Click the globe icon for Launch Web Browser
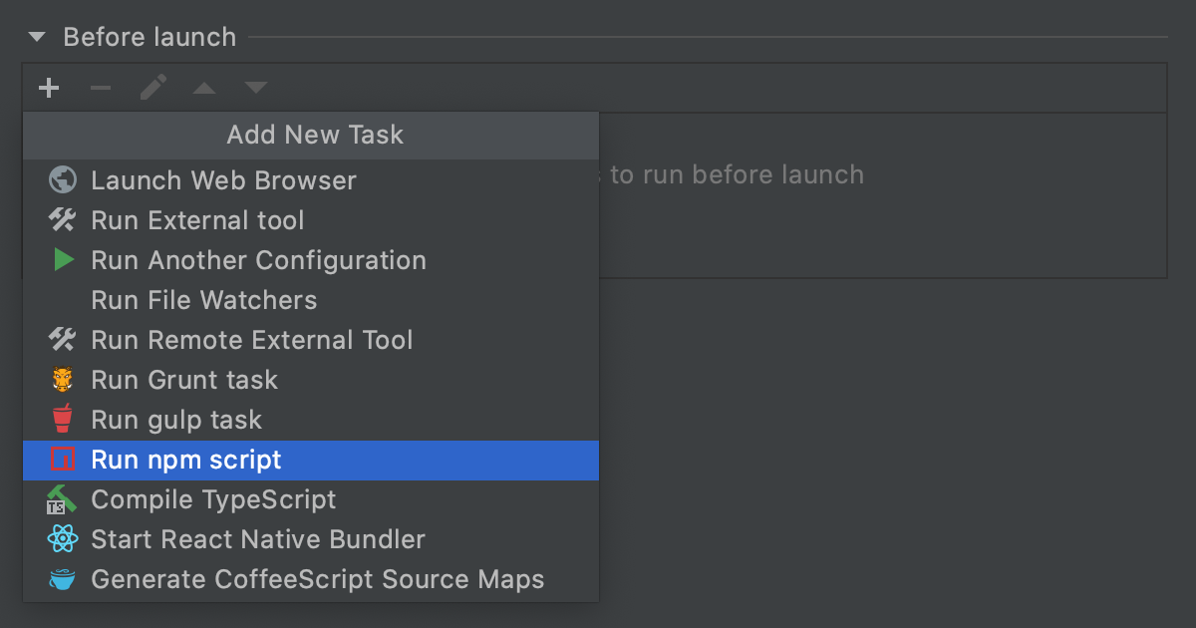The image size is (1196, 628). 62,180
